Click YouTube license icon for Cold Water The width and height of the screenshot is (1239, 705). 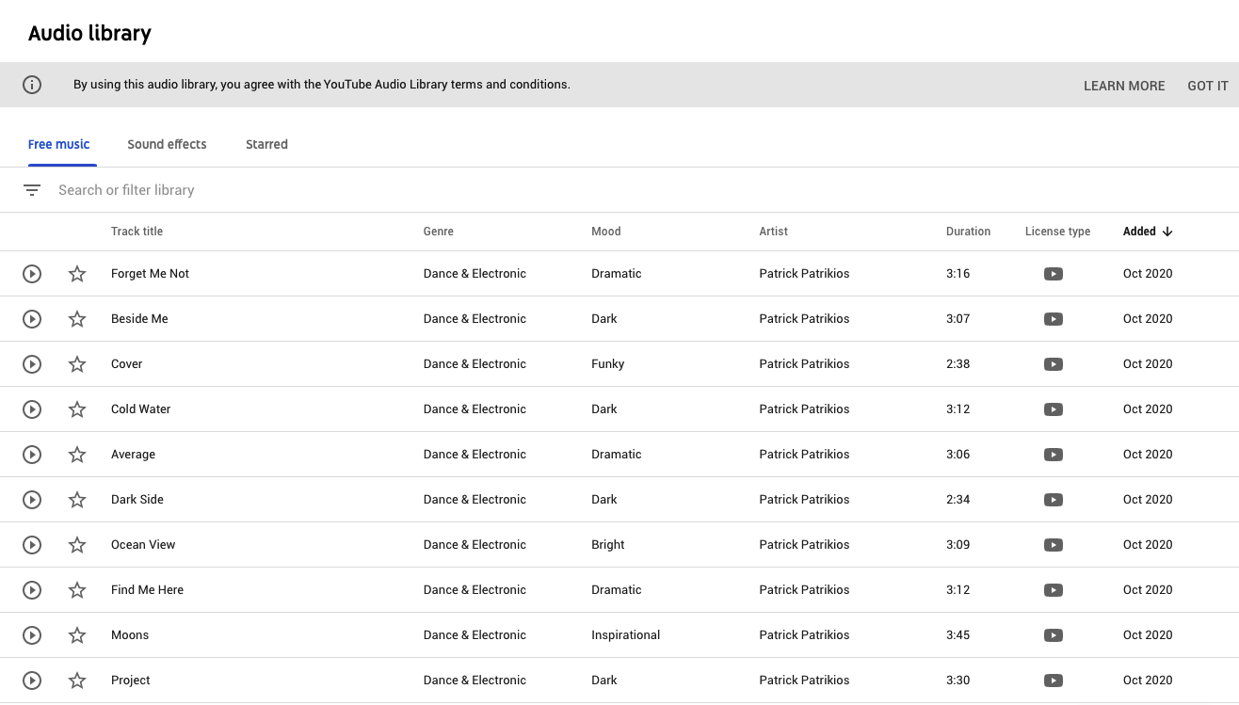[x=1054, y=409]
